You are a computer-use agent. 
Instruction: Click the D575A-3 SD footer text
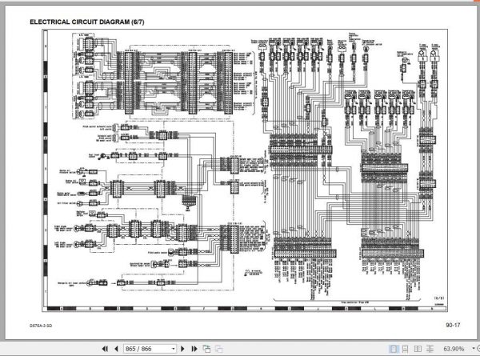click(x=41, y=326)
